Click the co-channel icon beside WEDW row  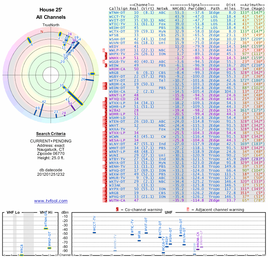tap(106, 66)
